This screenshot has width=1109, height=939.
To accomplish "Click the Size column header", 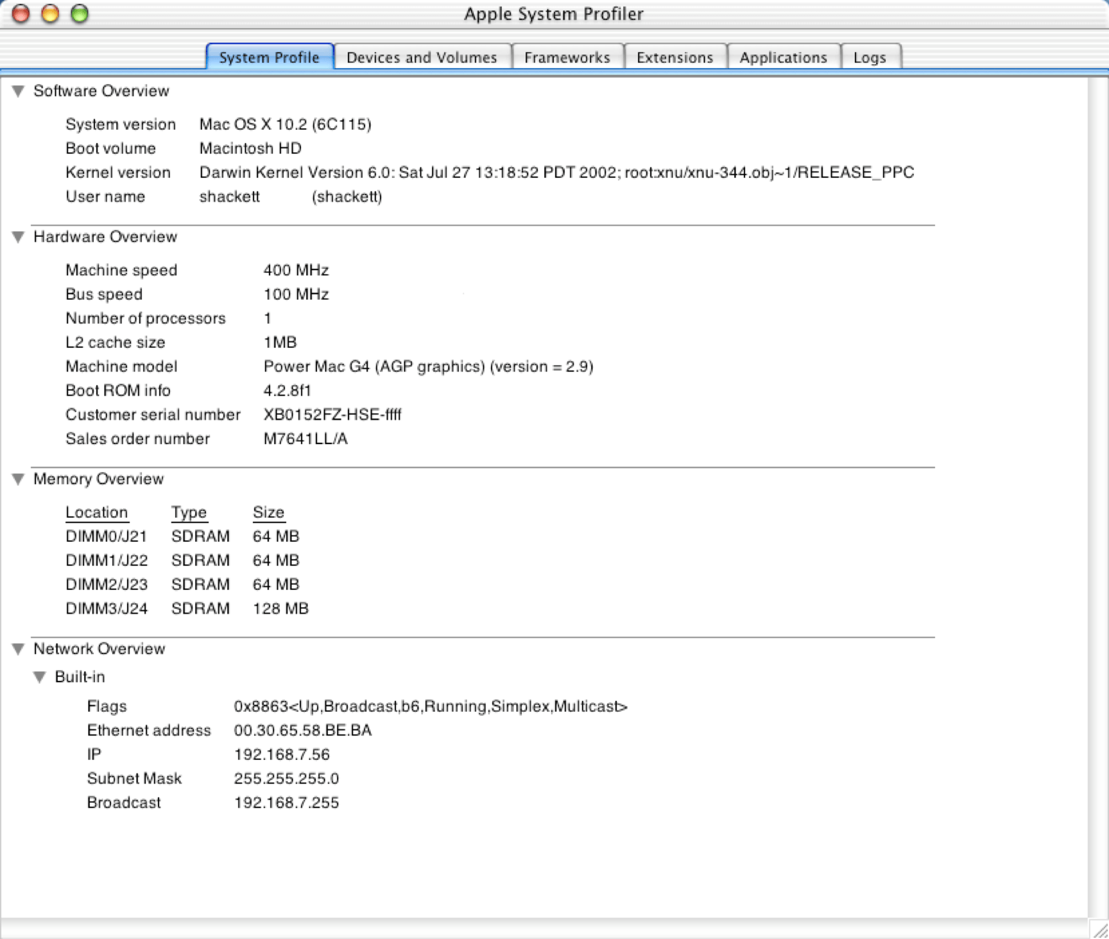I will click(x=268, y=512).
